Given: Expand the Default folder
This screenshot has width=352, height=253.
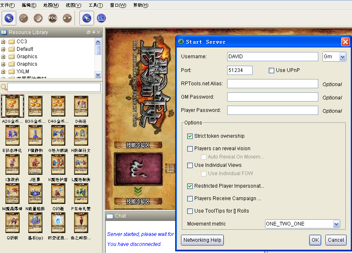Looking at the screenshot, I should [3, 49].
